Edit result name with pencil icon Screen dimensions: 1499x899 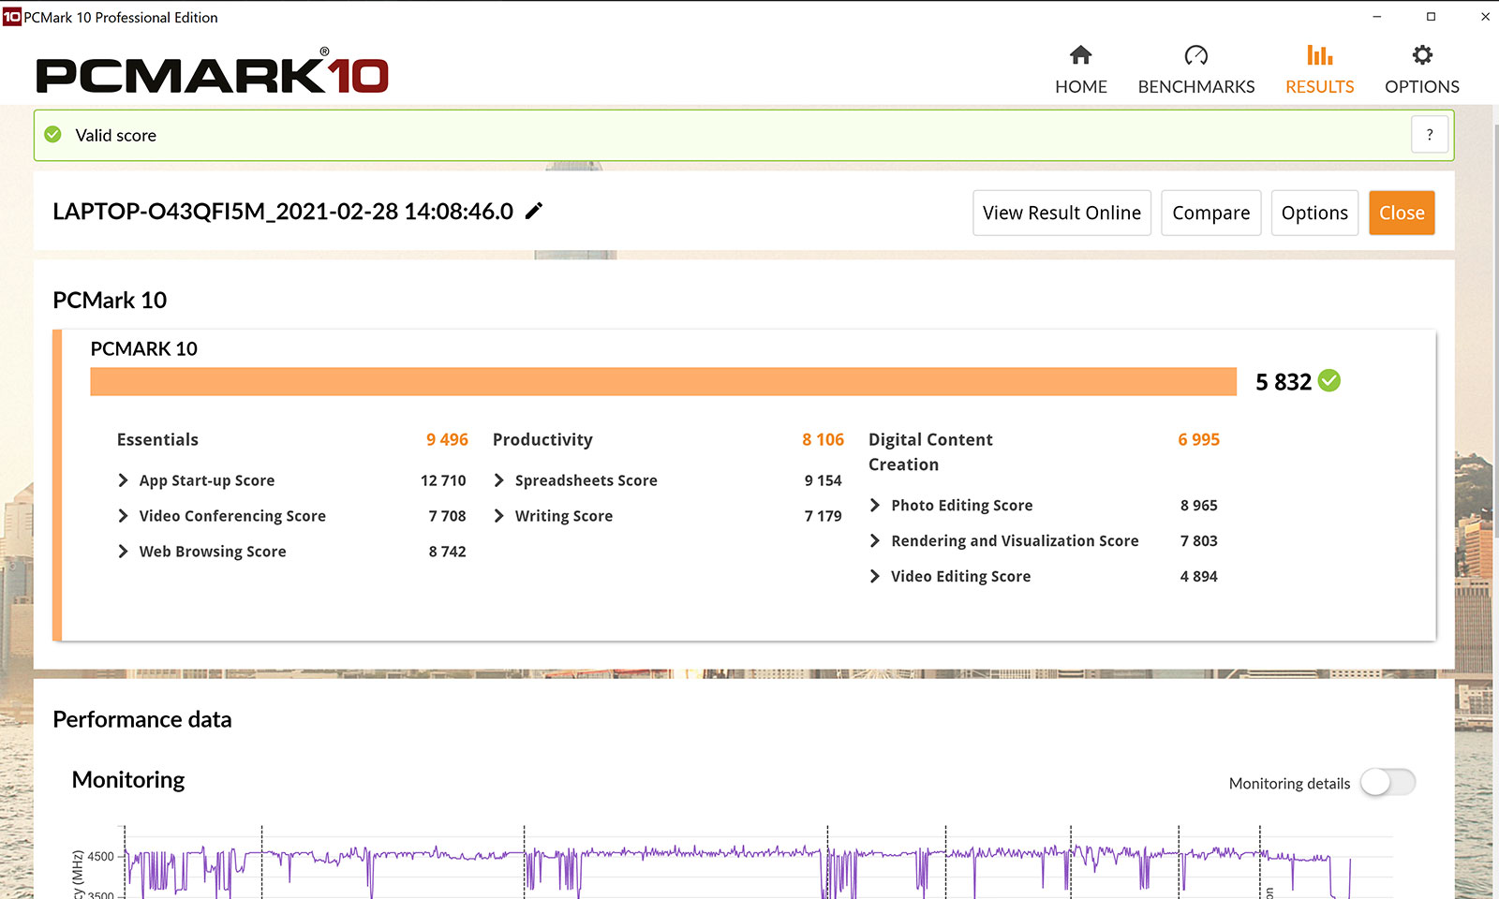(533, 211)
